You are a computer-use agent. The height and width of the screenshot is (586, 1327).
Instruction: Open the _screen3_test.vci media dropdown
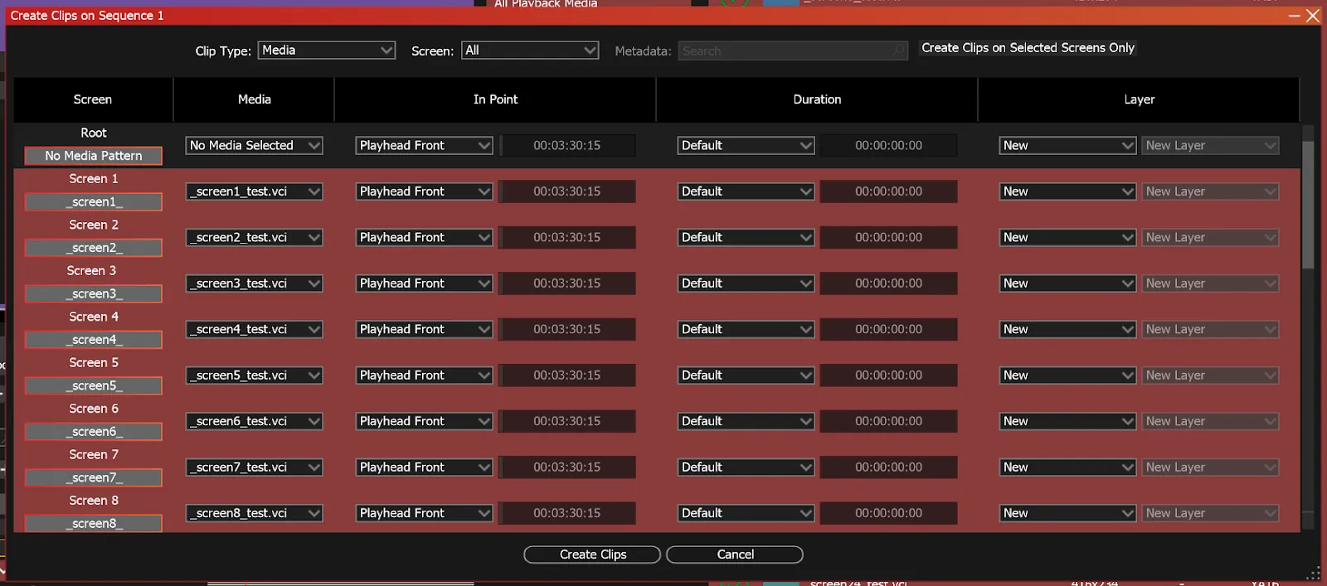[254, 283]
